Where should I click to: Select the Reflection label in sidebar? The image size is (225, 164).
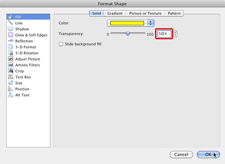point(24,41)
